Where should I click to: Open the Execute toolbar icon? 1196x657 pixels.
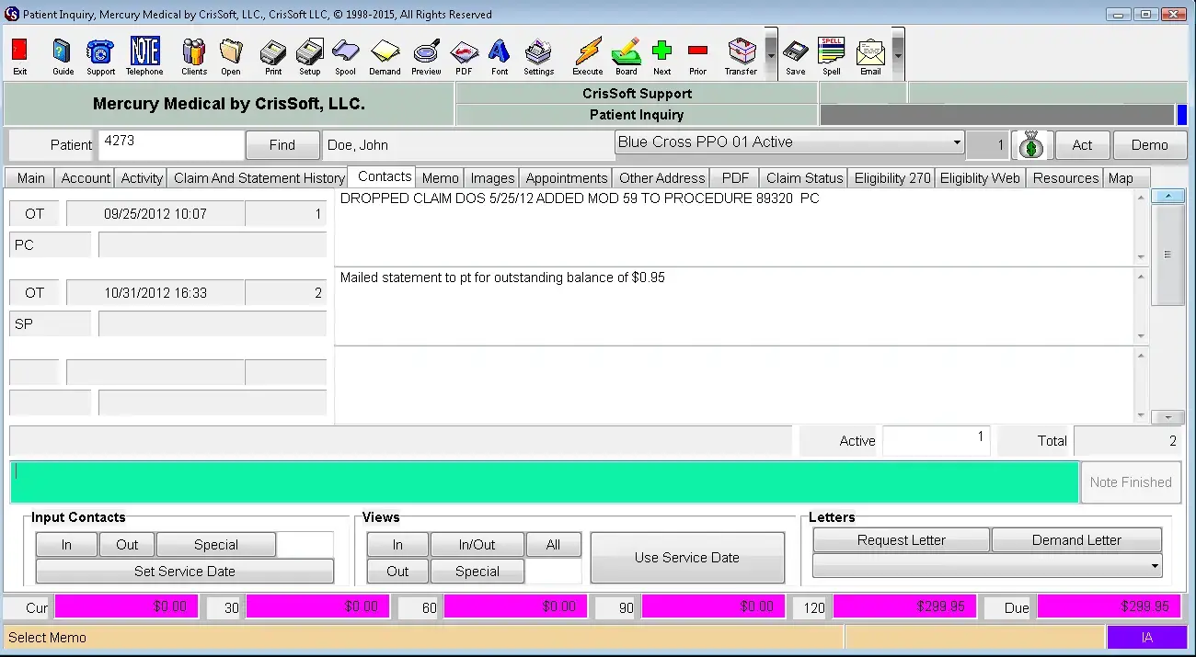(587, 55)
